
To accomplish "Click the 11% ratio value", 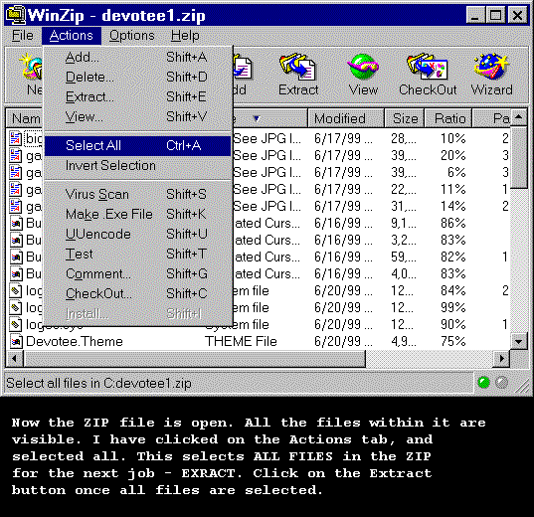I will point(452,189).
